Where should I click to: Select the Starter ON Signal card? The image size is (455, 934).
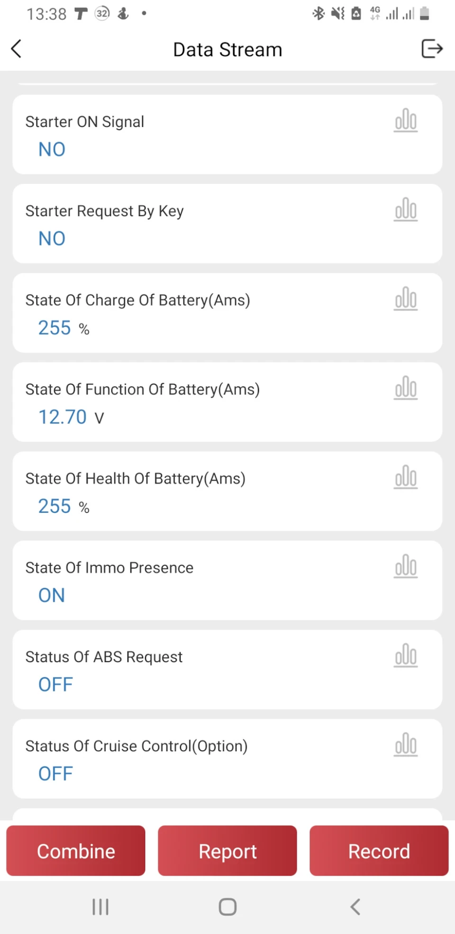click(227, 135)
